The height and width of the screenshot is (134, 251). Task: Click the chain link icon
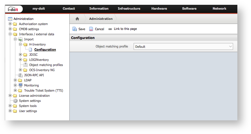110,29
